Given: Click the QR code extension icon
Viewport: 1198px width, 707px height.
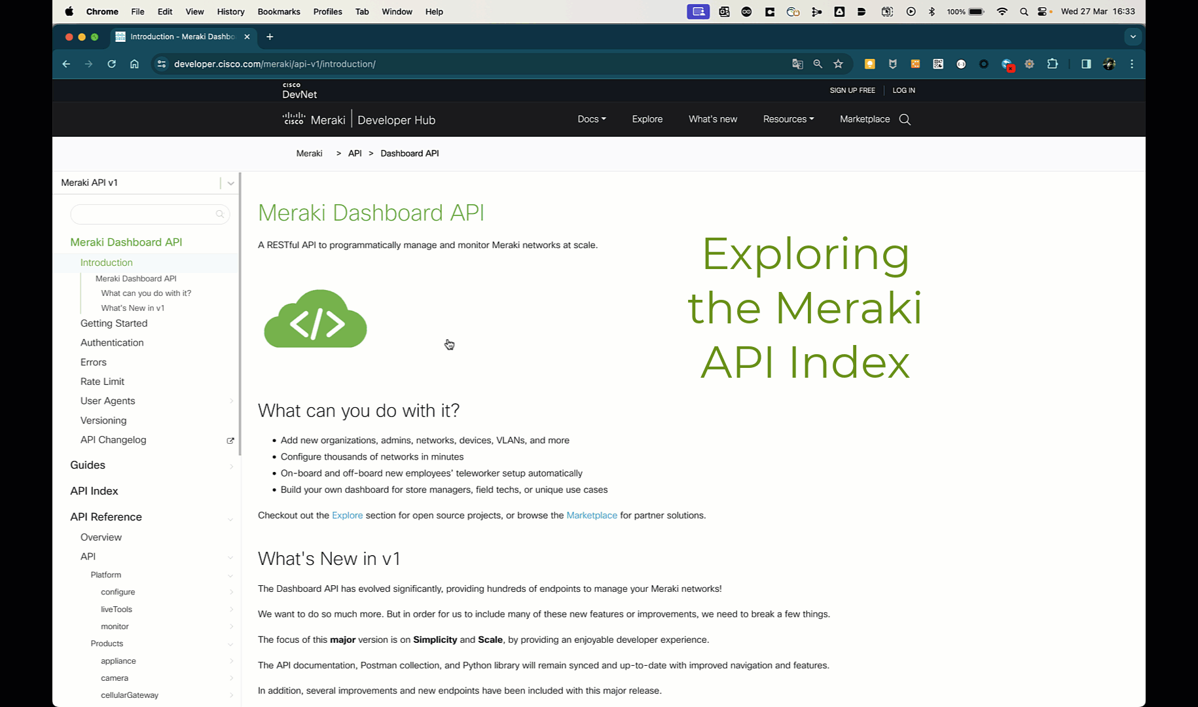Looking at the screenshot, I should [x=937, y=63].
